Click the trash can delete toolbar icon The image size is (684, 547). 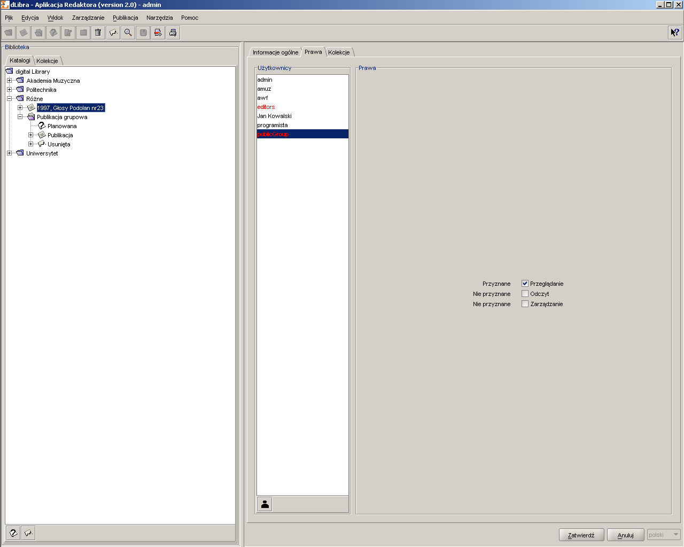[98, 33]
